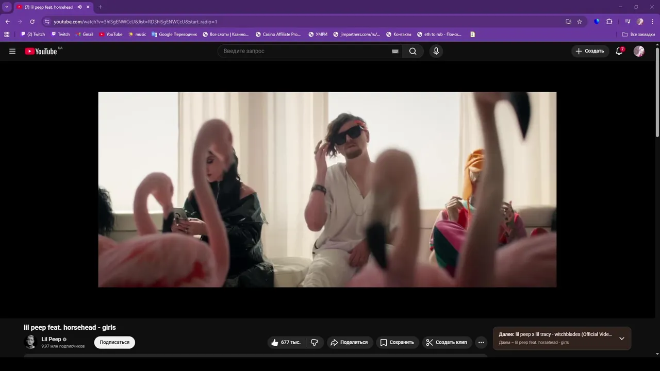This screenshot has height=371, width=660.
Task: Click the video player frame
Action: [327, 189]
